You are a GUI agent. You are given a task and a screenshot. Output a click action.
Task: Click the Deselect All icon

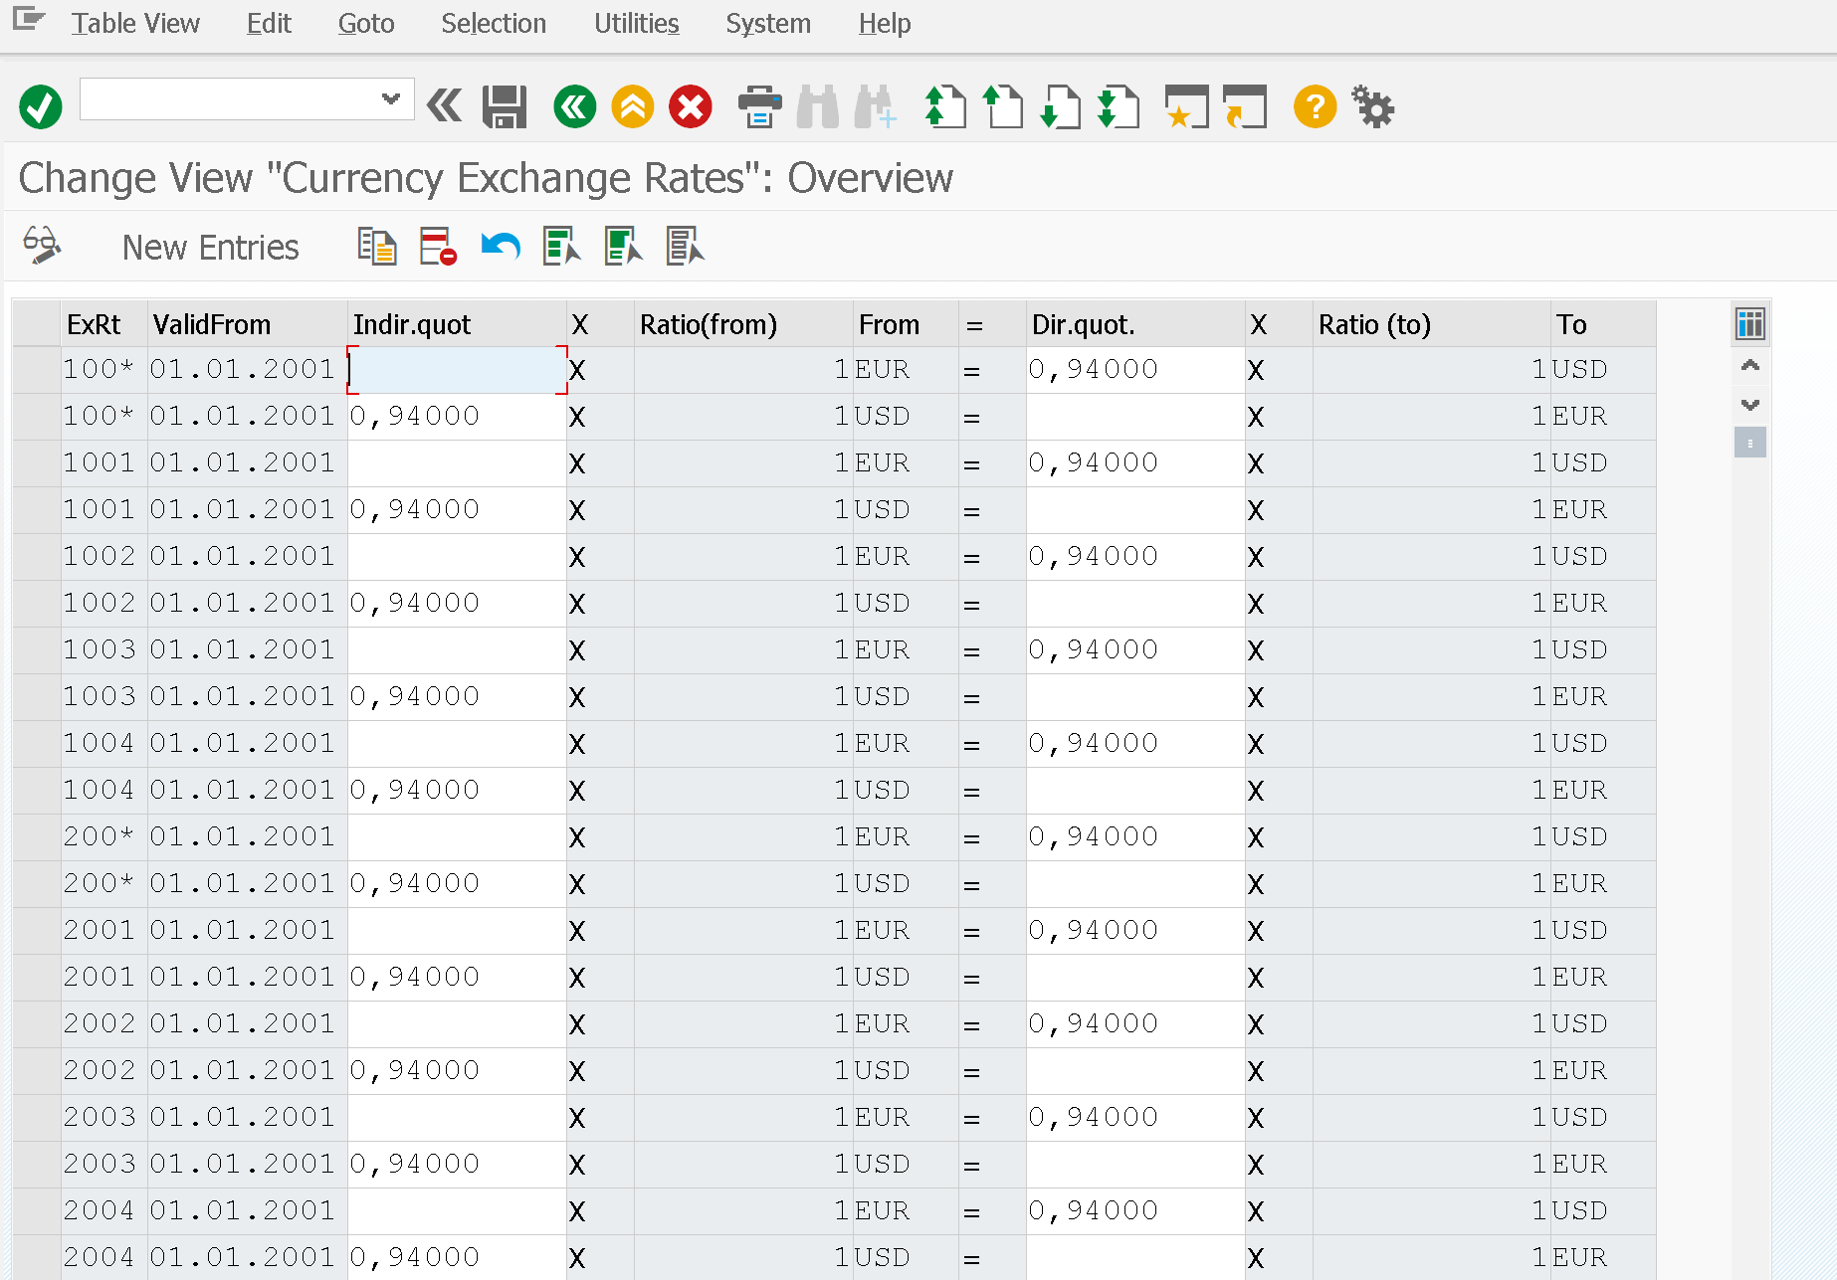[686, 247]
